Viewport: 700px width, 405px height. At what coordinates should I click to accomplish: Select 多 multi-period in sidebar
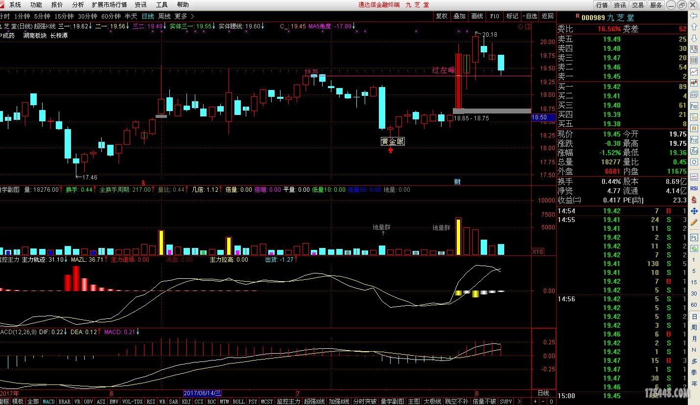(694, 361)
